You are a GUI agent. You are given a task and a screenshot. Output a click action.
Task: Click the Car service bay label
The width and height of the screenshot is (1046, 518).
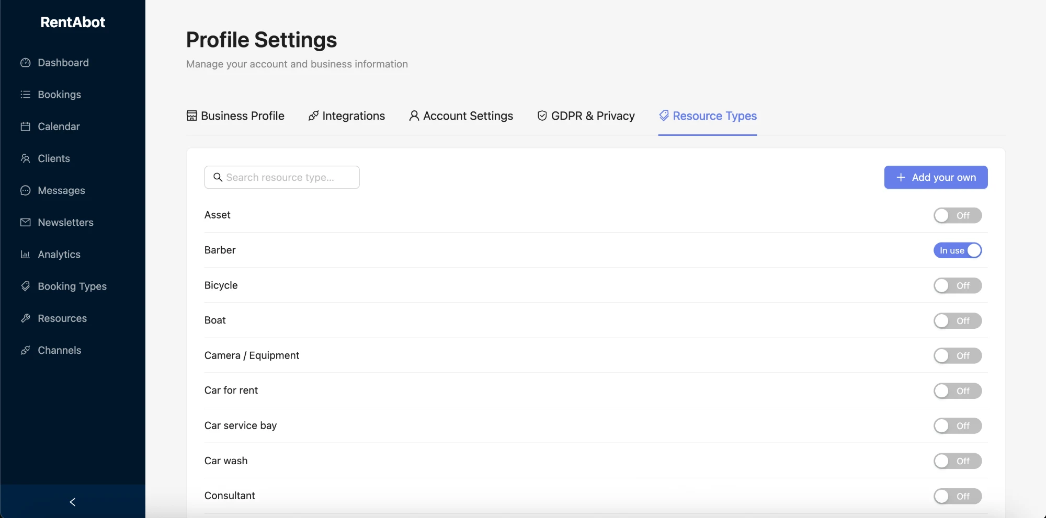tap(241, 425)
